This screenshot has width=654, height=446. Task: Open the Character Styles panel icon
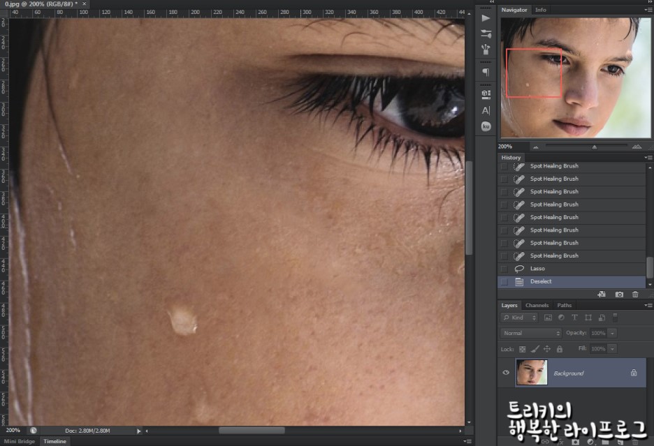point(486,110)
